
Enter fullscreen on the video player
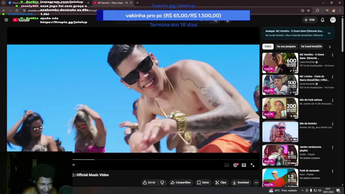pyautogui.click(x=253, y=165)
